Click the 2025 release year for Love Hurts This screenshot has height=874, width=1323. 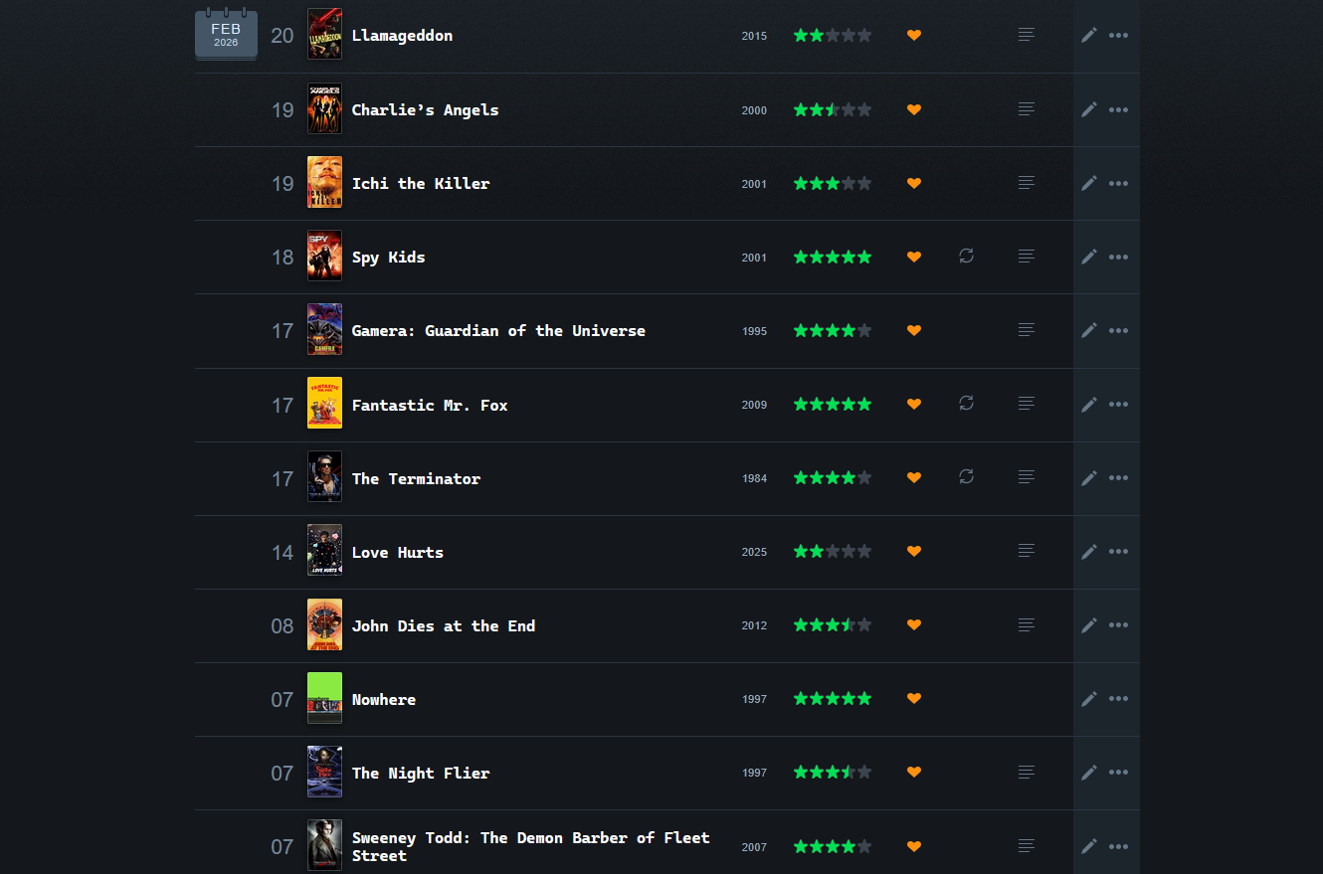point(754,552)
